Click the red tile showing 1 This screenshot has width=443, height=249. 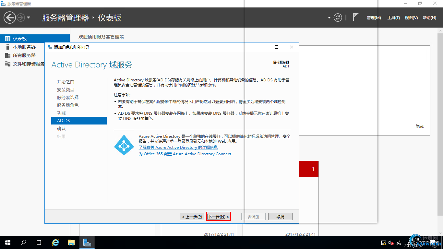pos(309,169)
